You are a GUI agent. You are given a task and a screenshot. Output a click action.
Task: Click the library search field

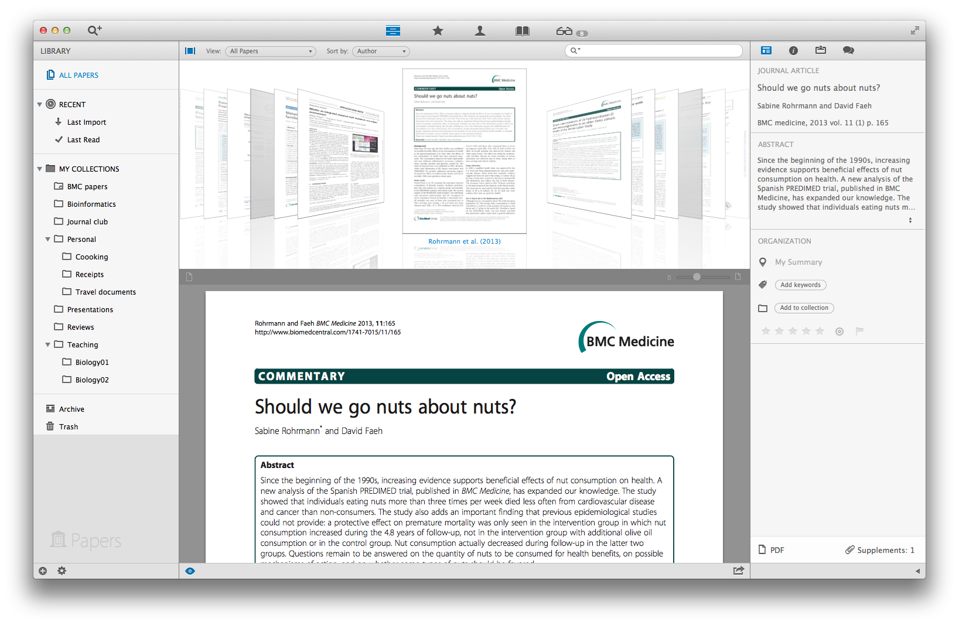click(x=654, y=51)
